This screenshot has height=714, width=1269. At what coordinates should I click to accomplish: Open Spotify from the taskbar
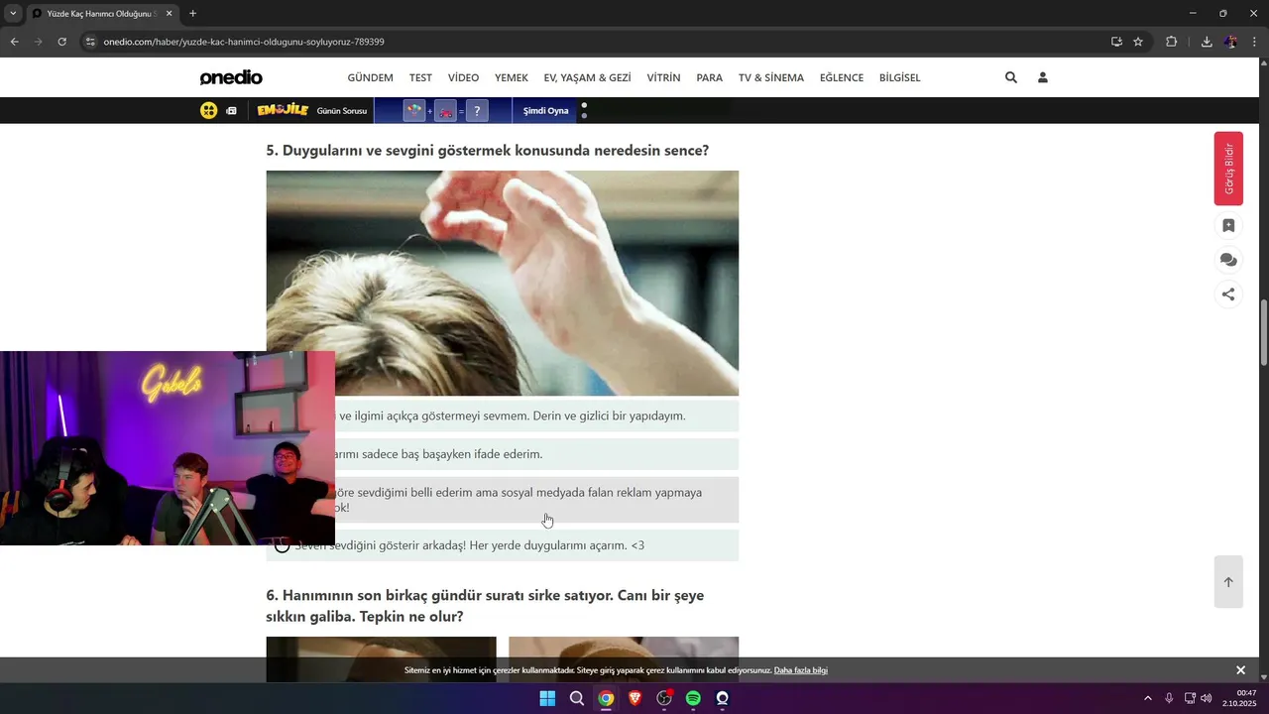[693, 698]
